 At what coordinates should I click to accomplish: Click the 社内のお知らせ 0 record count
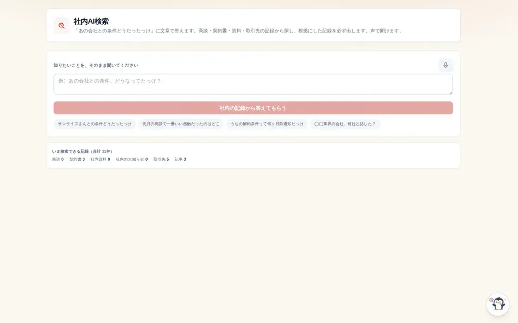[132, 159]
